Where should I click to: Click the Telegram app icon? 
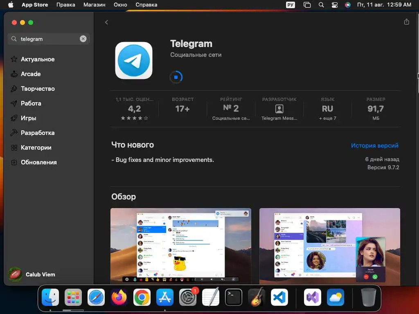pos(134,61)
